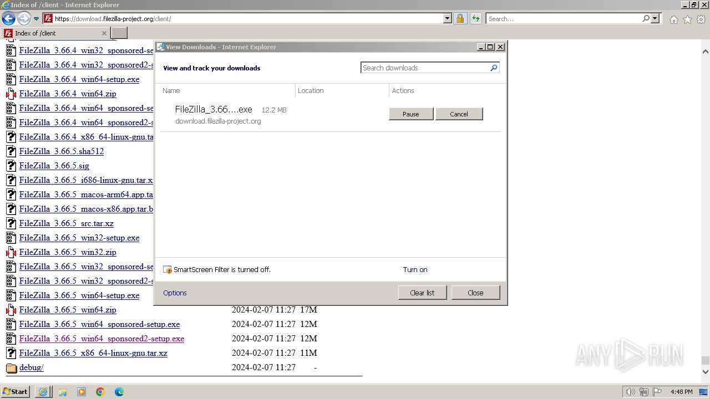Click Turn on SmartScreen link
Screen dimensions: 710x399
tap(415, 269)
